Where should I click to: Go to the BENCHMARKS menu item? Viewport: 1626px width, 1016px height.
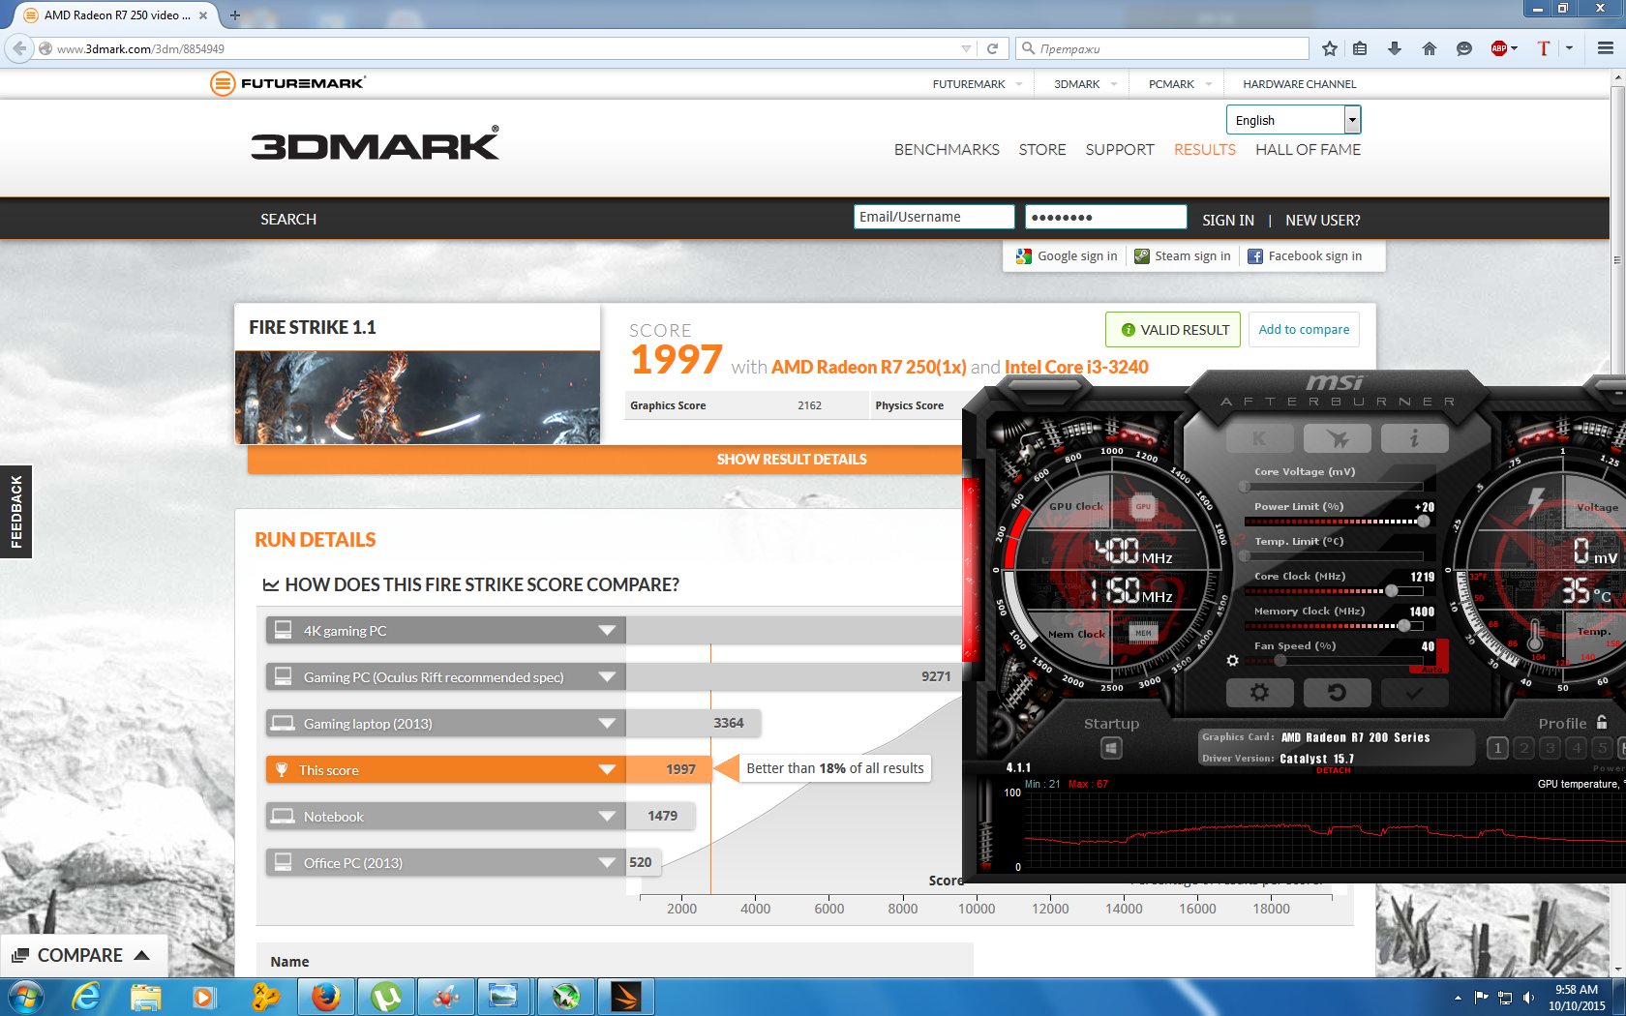pyautogui.click(x=947, y=149)
